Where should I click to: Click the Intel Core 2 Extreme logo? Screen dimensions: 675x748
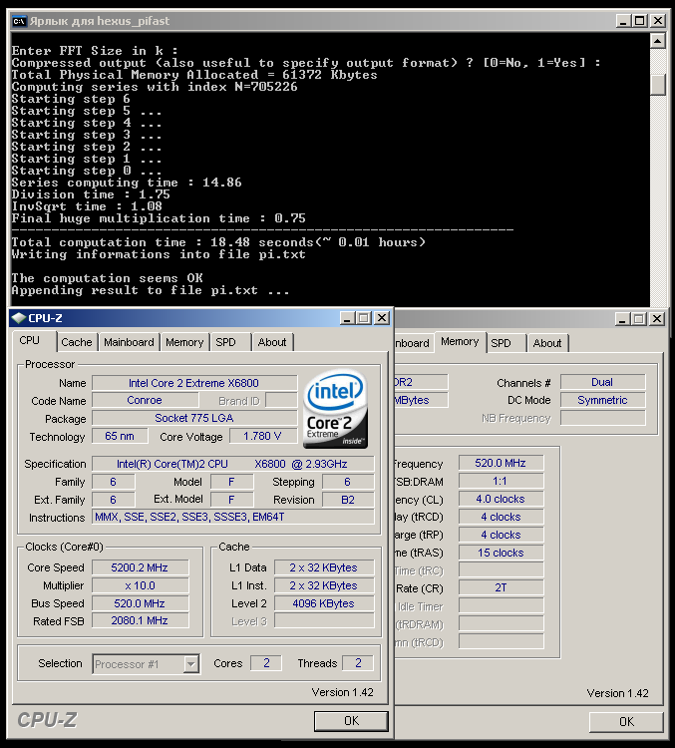tap(335, 409)
